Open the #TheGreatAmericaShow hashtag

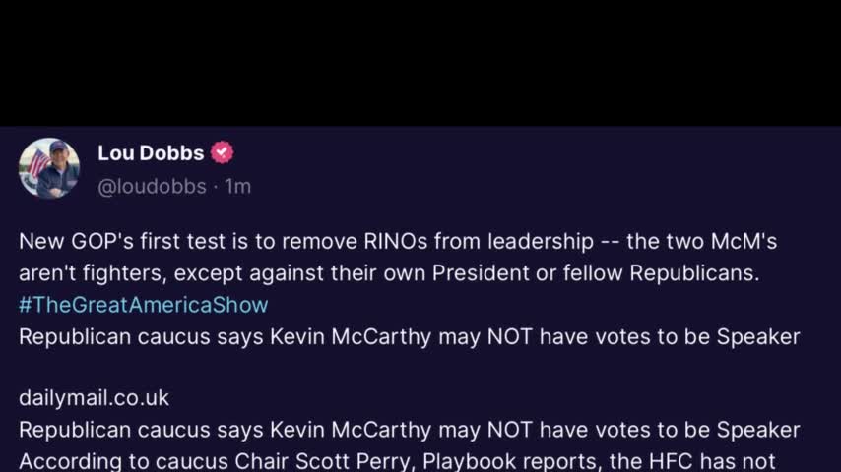(x=143, y=305)
